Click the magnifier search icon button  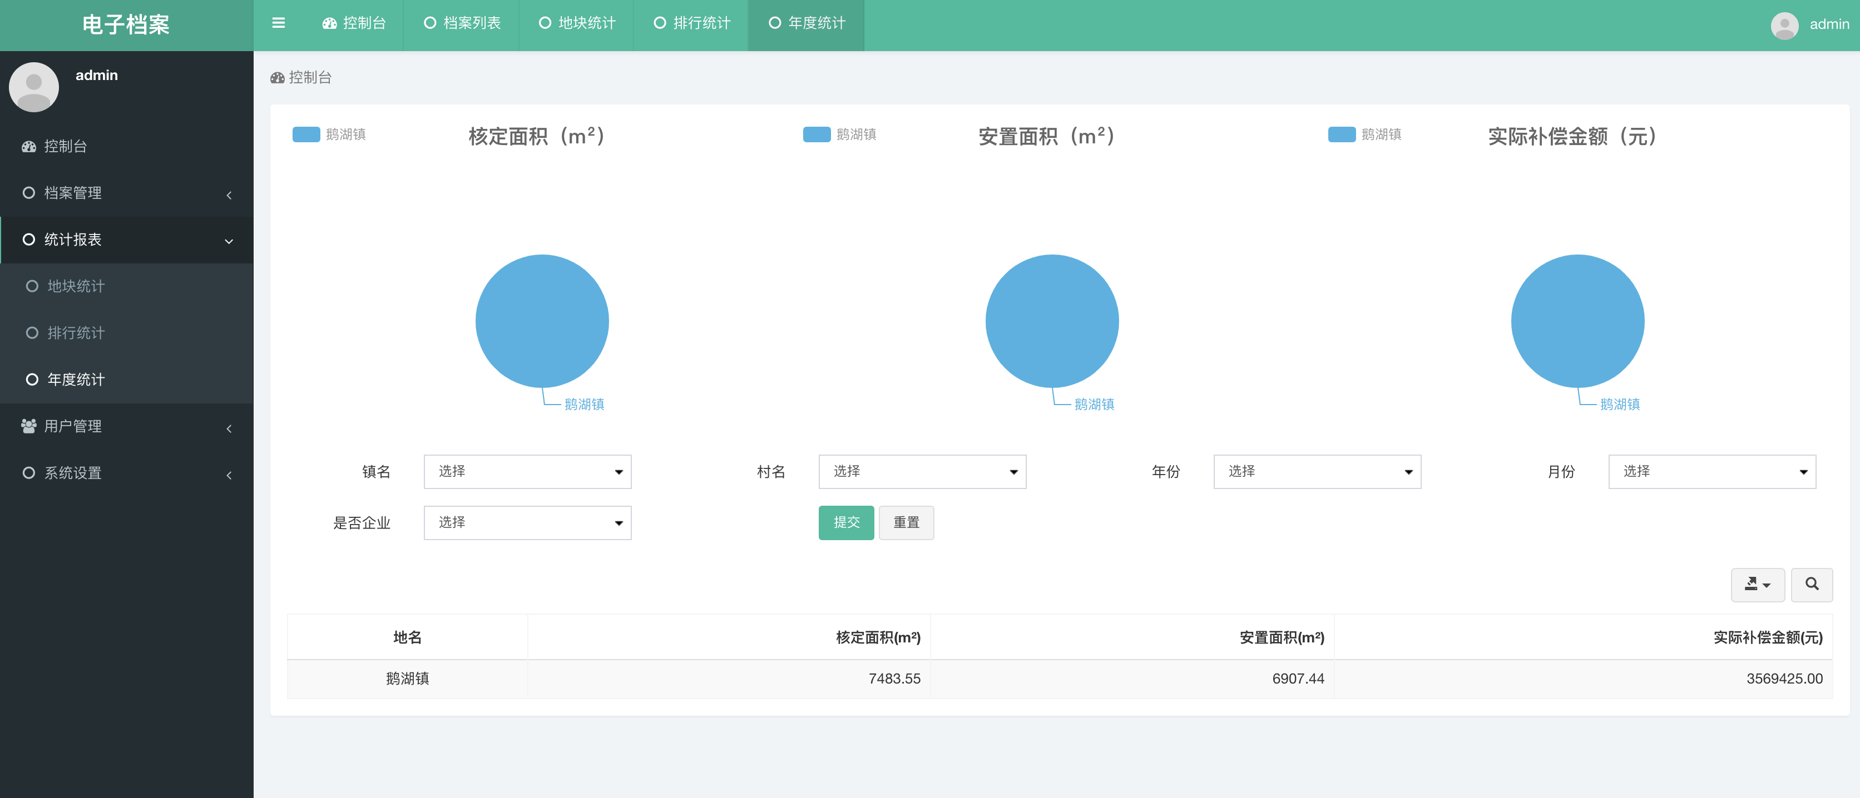[x=1812, y=585]
